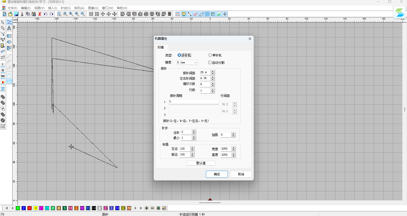The height and width of the screenshot is (216, 407).
Task: Open the 文件(F) menu
Action: [x=12, y=8]
